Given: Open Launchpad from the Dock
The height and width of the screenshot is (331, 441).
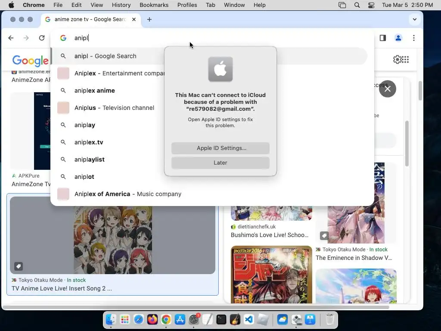Looking at the screenshot, I should coord(124,320).
